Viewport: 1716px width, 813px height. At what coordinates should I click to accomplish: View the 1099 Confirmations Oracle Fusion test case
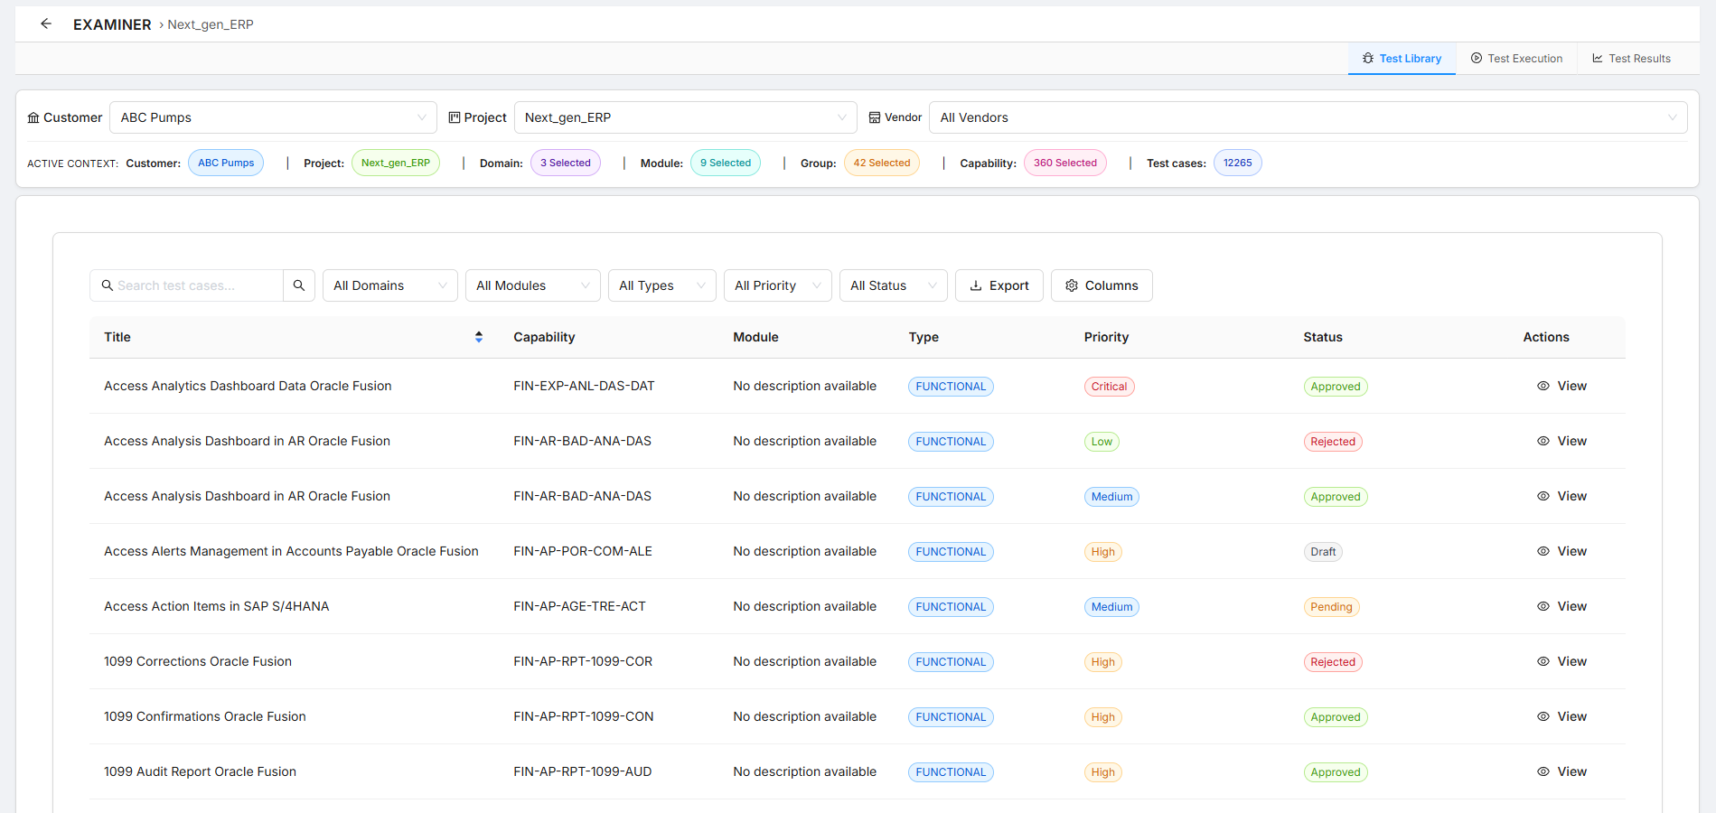point(1562,716)
